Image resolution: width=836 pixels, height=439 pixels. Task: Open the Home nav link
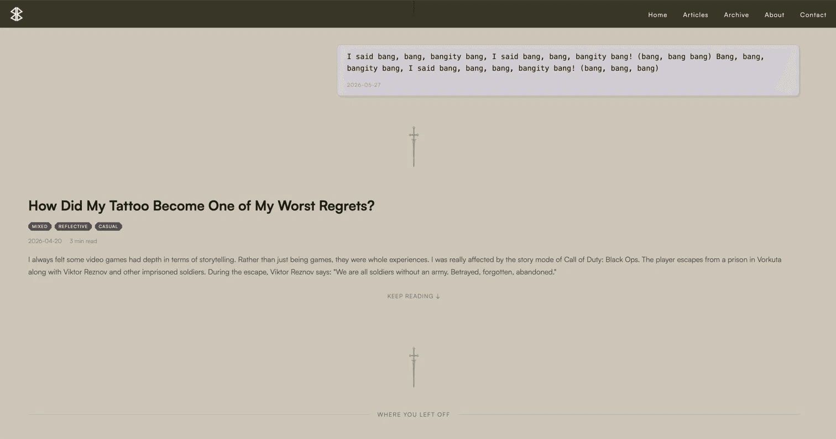point(657,15)
